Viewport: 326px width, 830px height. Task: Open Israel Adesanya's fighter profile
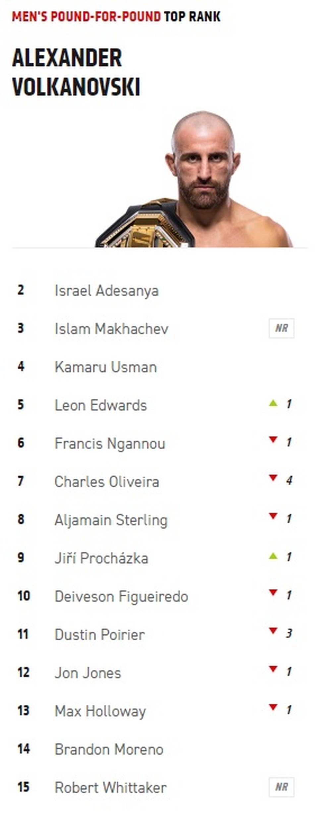click(x=106, y=291)
